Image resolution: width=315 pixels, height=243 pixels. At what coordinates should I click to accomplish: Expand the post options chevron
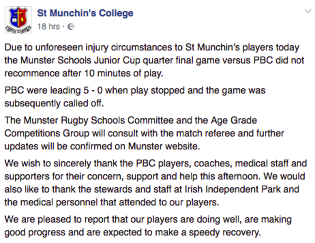point(308,11)
